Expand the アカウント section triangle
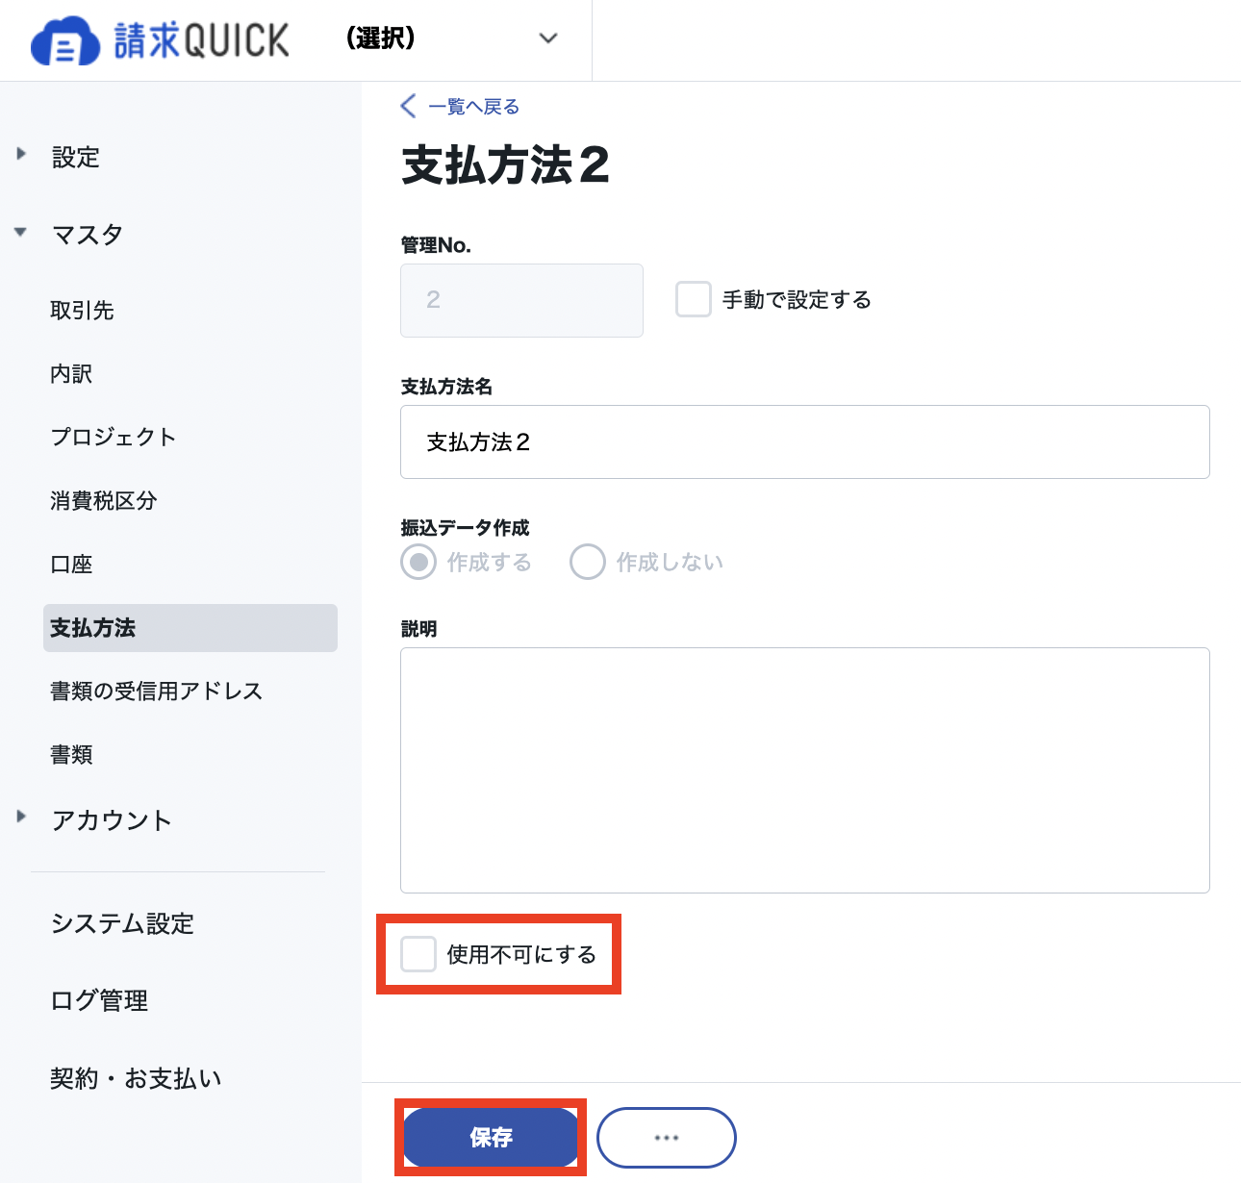 pyautogui.click(x=21, y=817)
